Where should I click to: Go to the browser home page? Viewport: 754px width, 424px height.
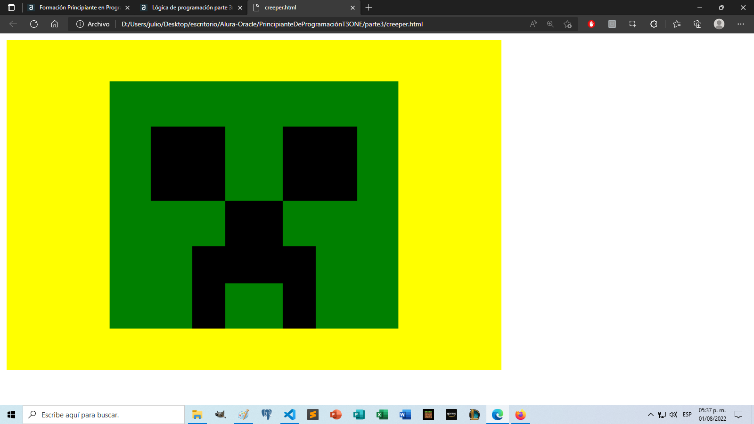[55, 24]
